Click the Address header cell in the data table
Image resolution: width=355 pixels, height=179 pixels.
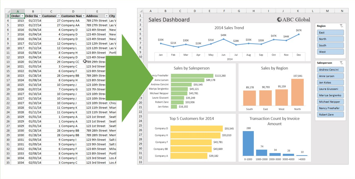coord(97,16)
